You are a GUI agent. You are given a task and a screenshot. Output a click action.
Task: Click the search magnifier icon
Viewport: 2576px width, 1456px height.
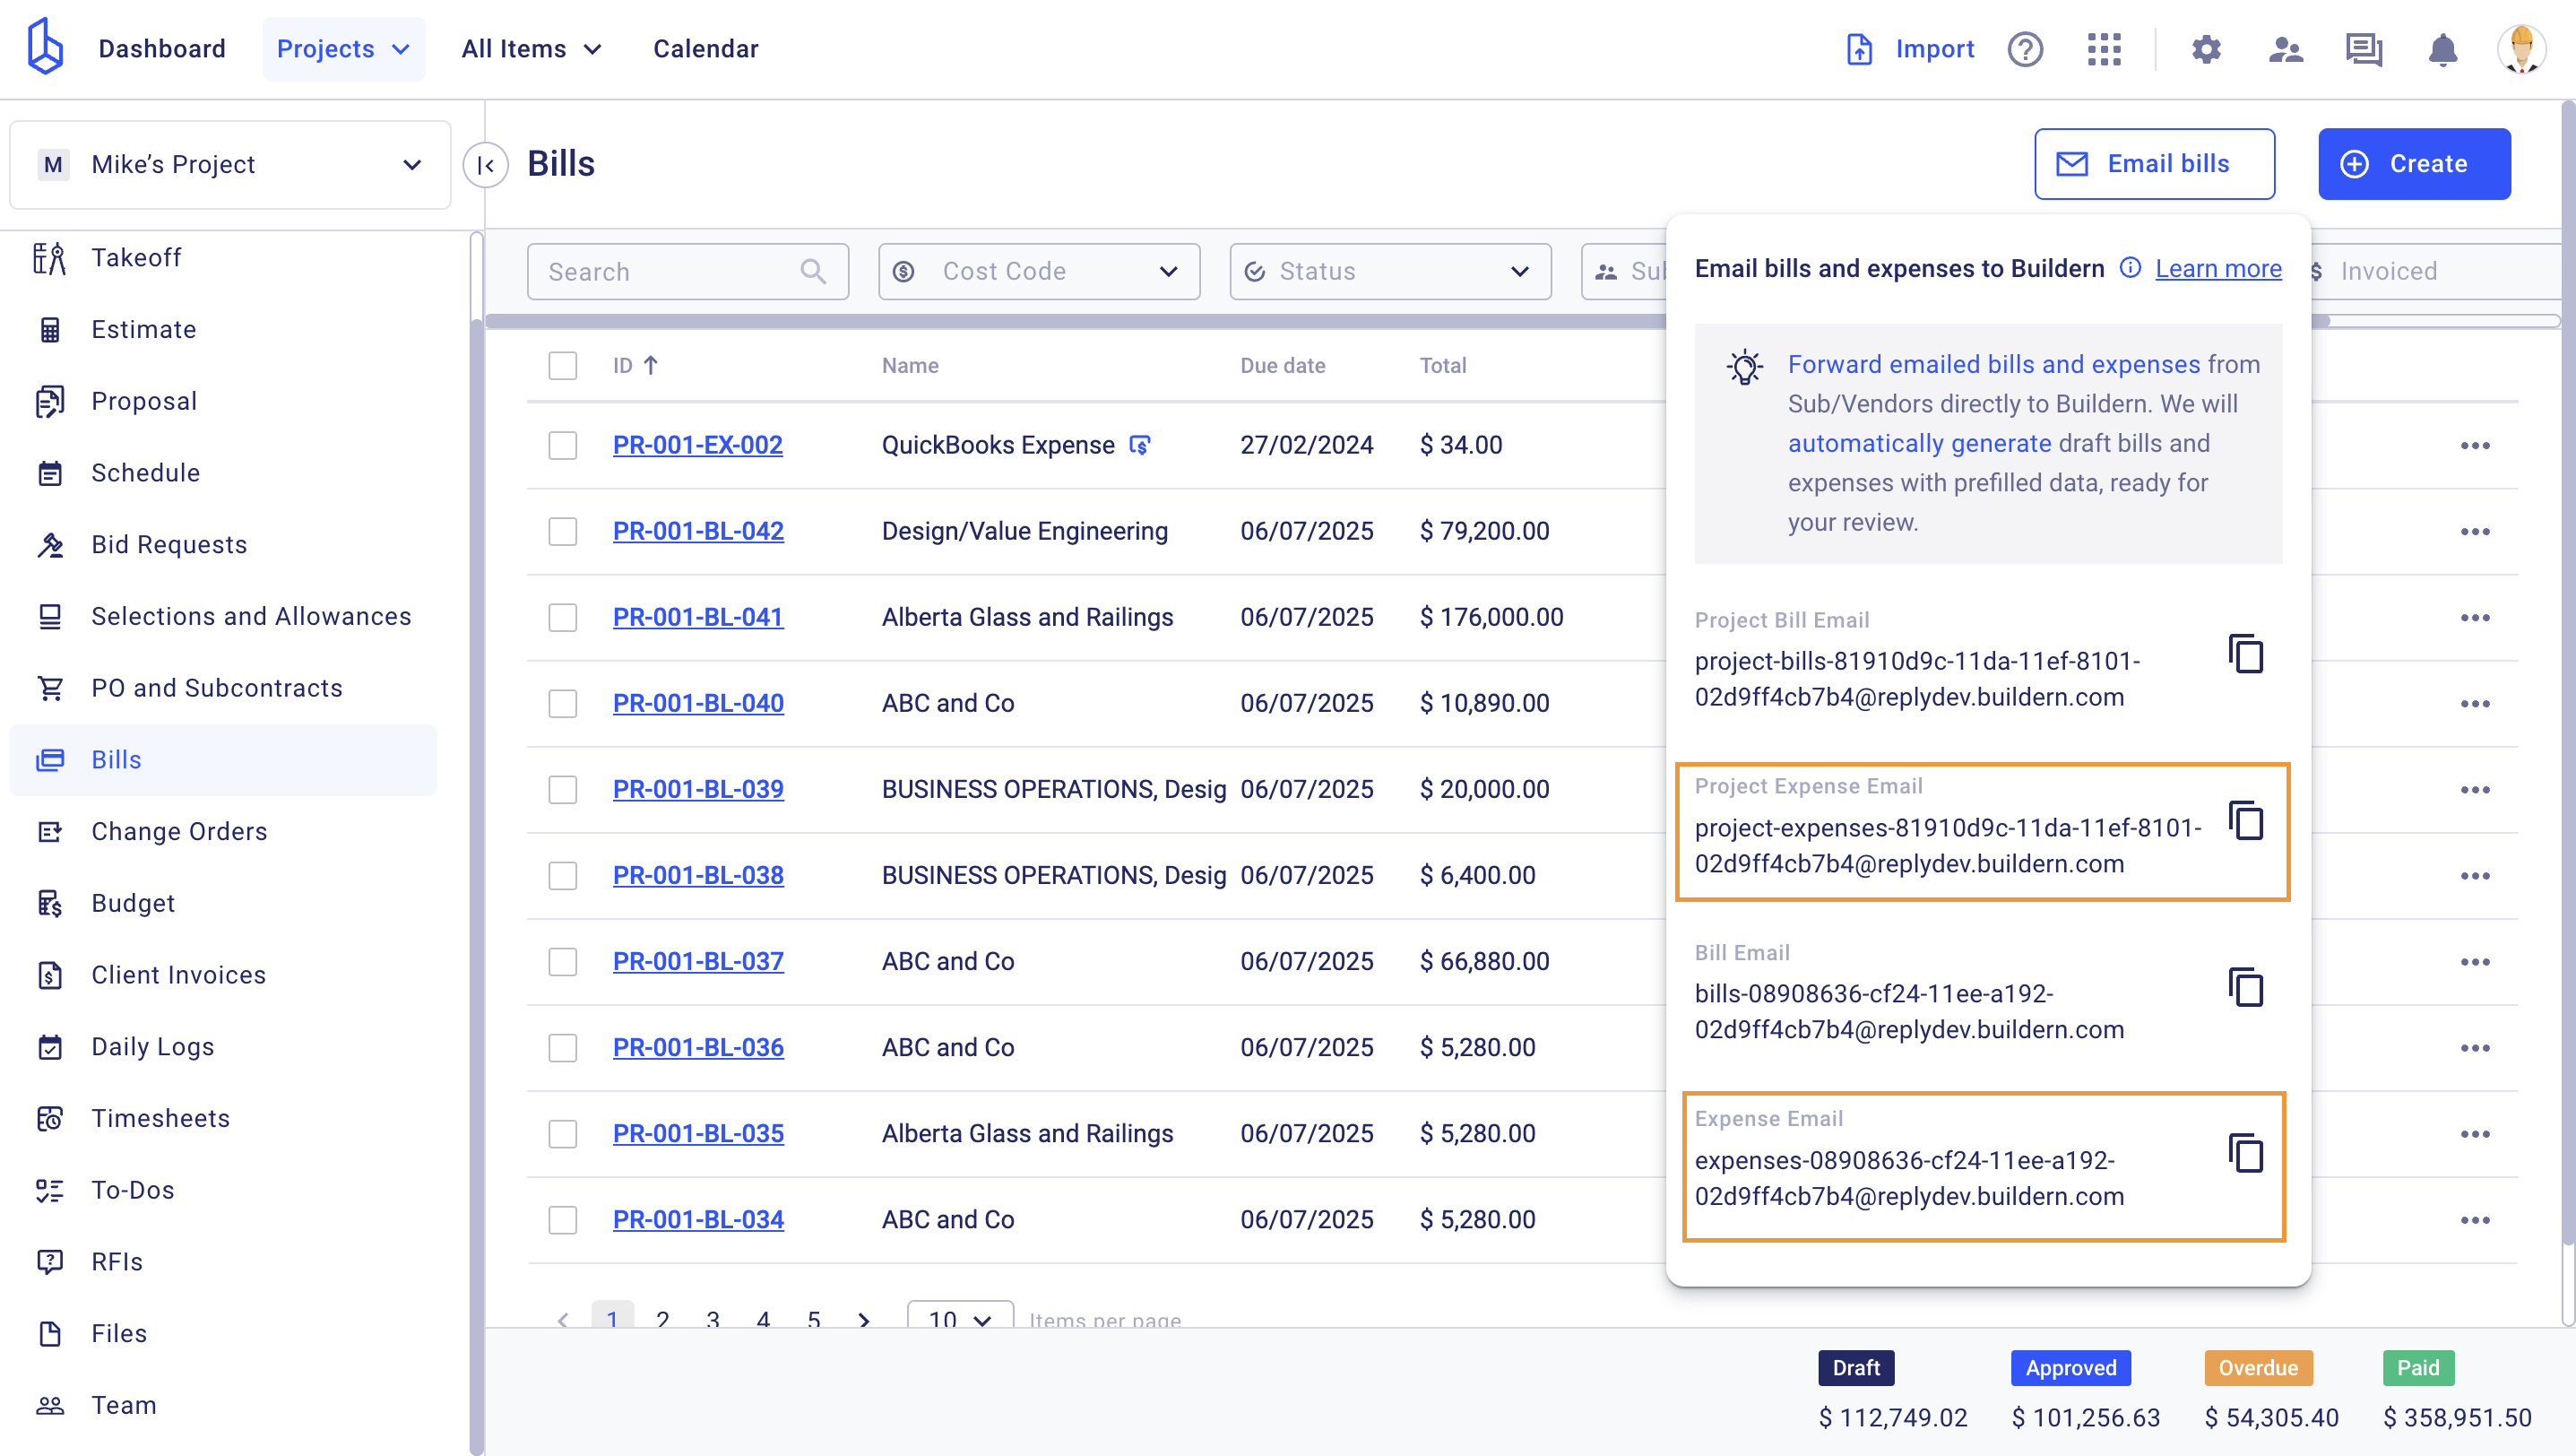point(813,271)
